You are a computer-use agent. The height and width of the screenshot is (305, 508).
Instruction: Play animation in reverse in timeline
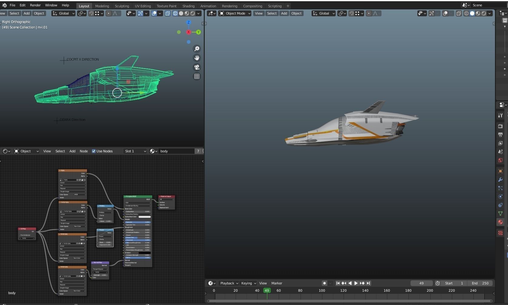click(x=350, y=283)
